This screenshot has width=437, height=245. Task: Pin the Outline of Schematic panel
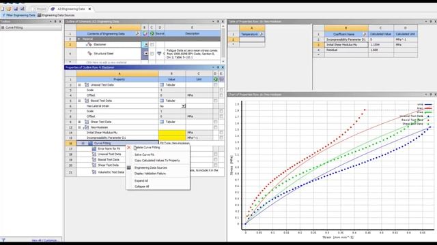click(218, 21)
